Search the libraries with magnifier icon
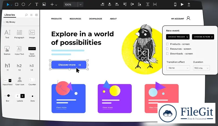This screenshot has height=126, width=218. [26, 15]
